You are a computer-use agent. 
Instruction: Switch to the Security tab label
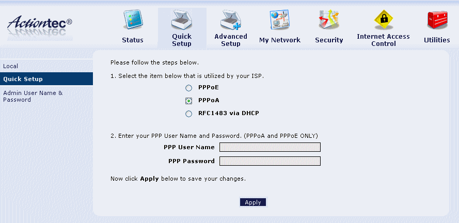329,40
